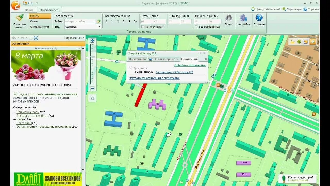Open the 2GIS round application menu button

pos(15,5)
